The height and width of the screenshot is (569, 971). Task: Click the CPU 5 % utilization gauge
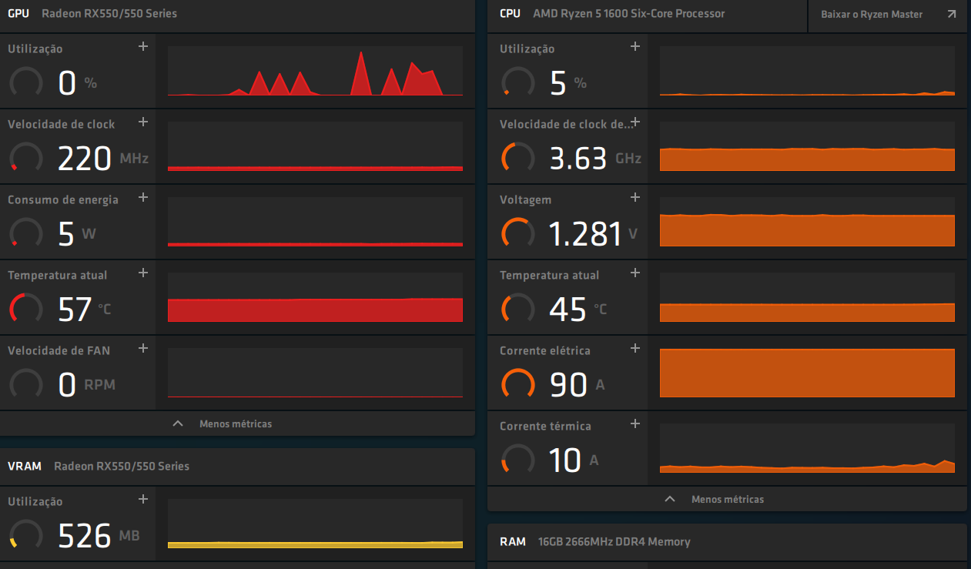coord(517,82)
